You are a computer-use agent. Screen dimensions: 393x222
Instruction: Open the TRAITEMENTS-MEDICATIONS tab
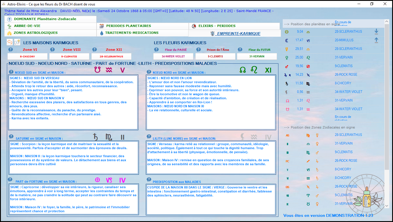coord(142,33)
